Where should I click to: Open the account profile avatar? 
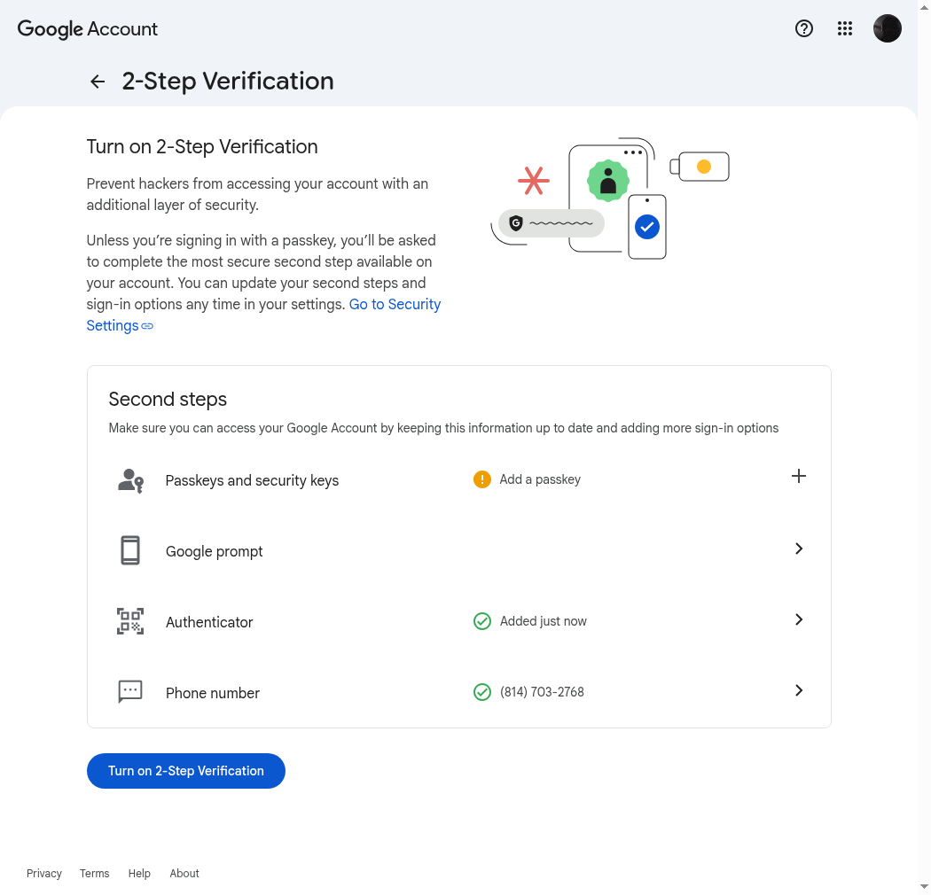pyautogui.click(x=887, y=28)
